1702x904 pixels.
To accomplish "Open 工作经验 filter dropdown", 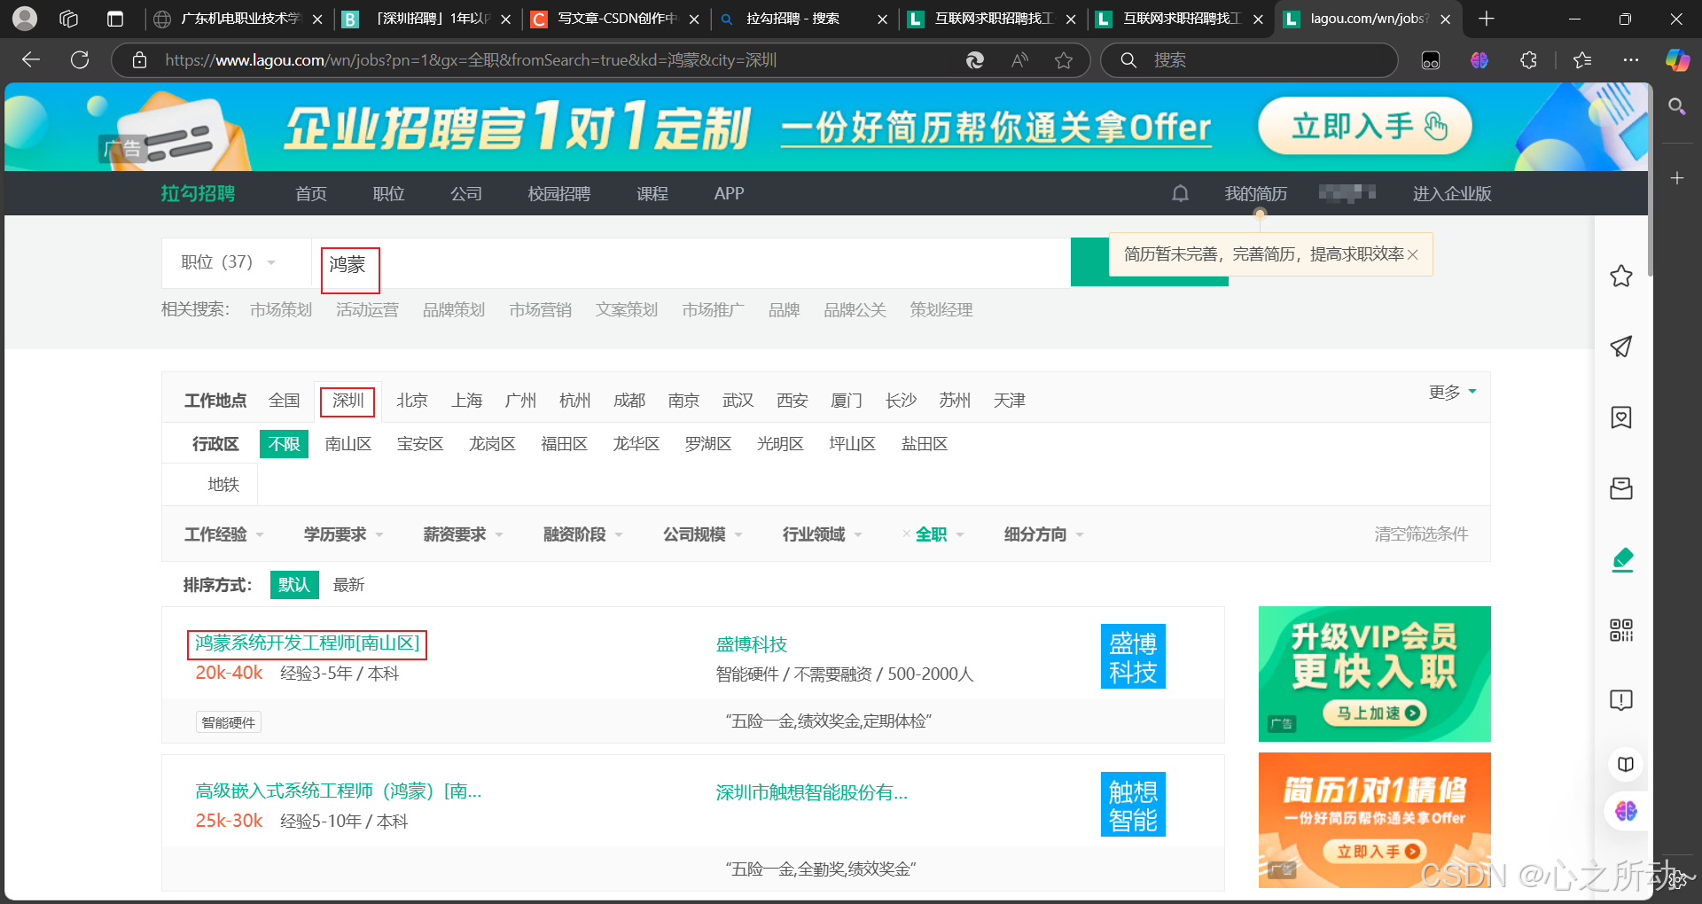I will (x=224, y=534).
